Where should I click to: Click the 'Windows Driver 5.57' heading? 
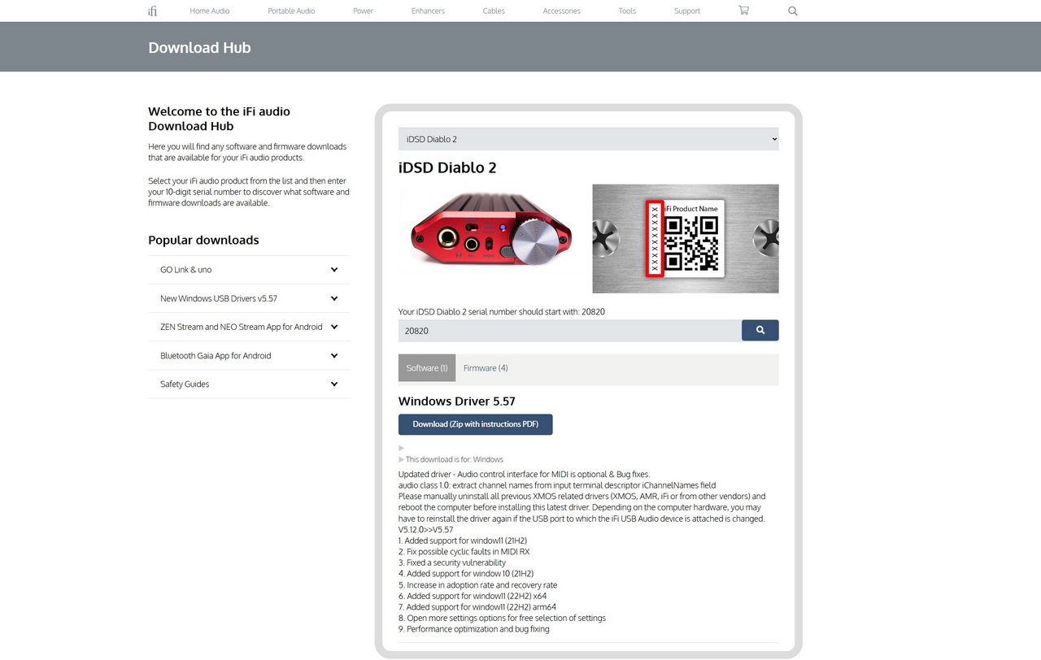[457, 402]
